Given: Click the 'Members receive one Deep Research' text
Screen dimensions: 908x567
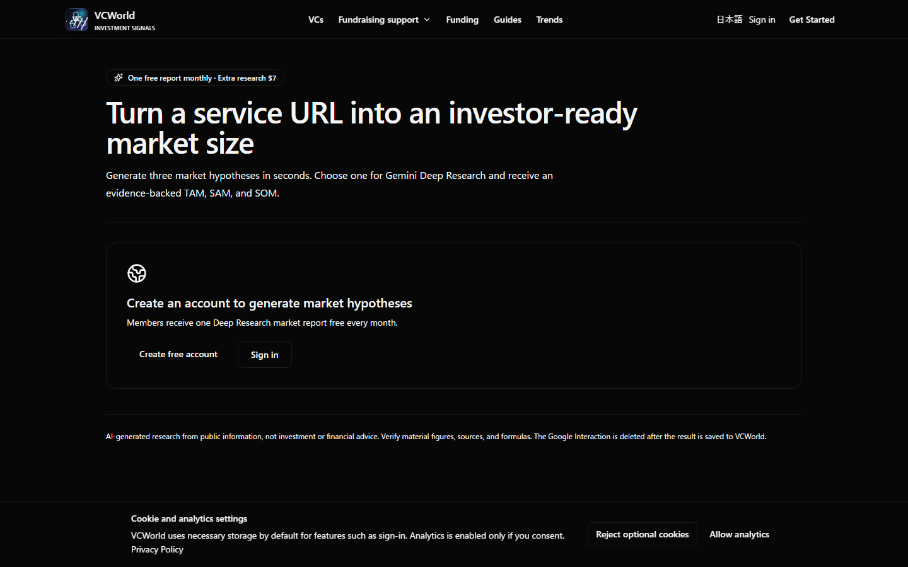Looking at the screenshot, I should (262, 323).
